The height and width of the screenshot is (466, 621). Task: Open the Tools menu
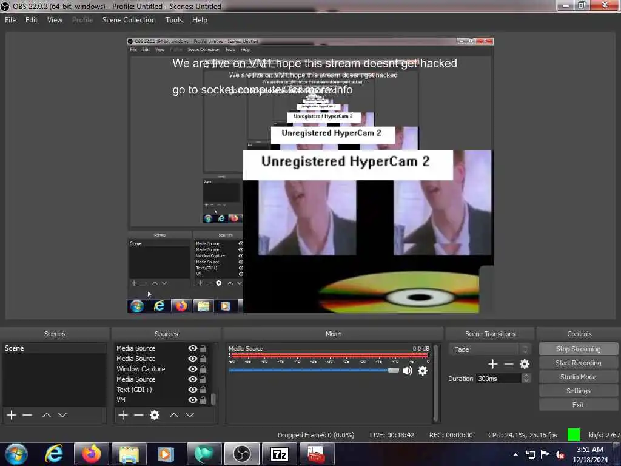[x=174, y=20]
